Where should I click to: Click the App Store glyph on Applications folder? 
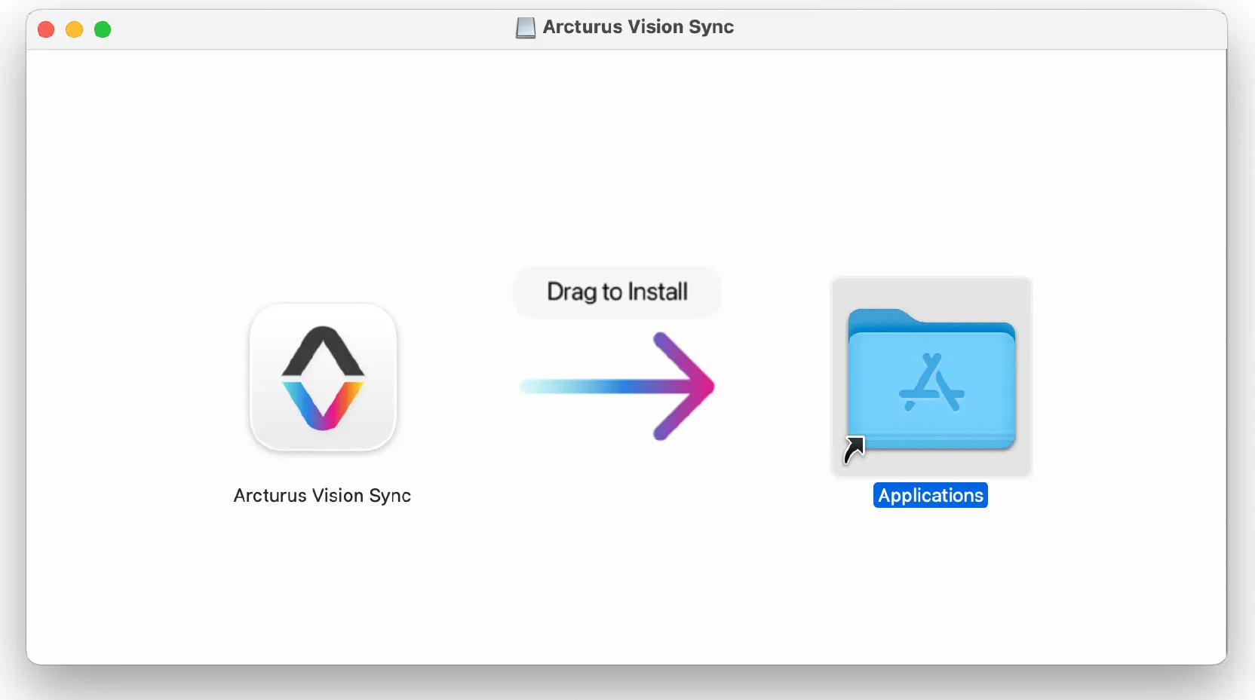pyautogui.click(x=931, y=383)
